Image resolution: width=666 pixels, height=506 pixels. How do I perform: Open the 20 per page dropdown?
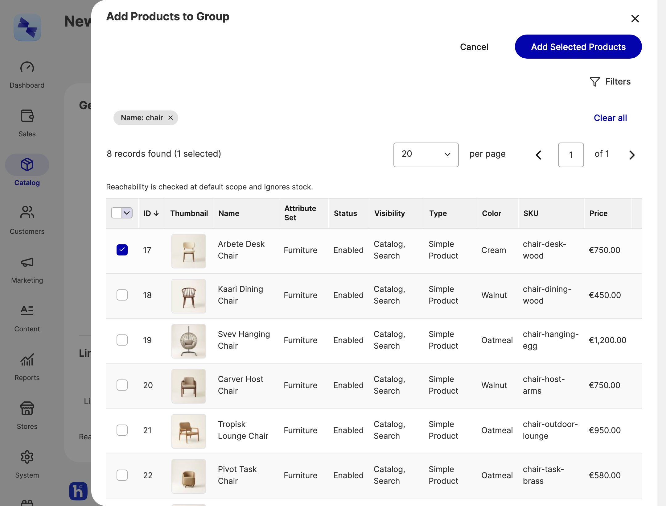pyautogui.click(x=426, y=155)
